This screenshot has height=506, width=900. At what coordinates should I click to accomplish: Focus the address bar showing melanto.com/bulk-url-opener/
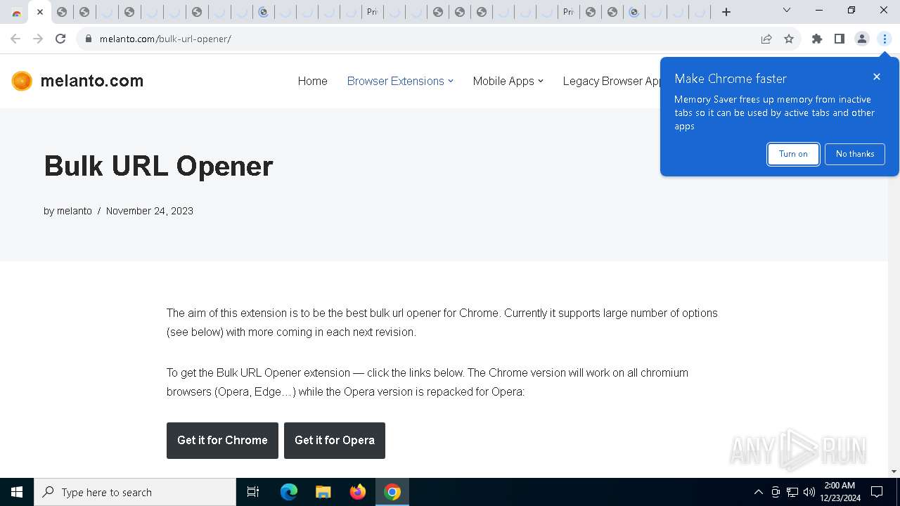[422, 39]
